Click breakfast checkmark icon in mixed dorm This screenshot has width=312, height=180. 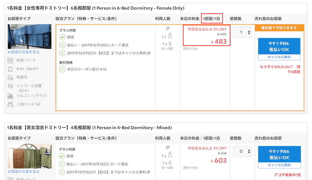pyautogui.click(x=62, y=156)
